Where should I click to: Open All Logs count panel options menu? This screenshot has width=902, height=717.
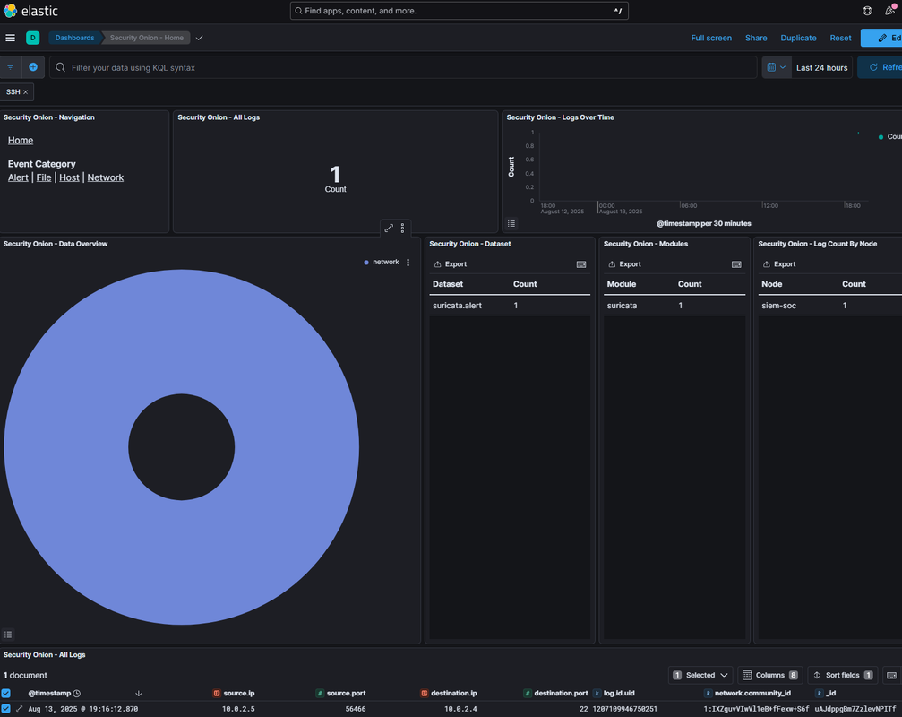tap(403, 229)
